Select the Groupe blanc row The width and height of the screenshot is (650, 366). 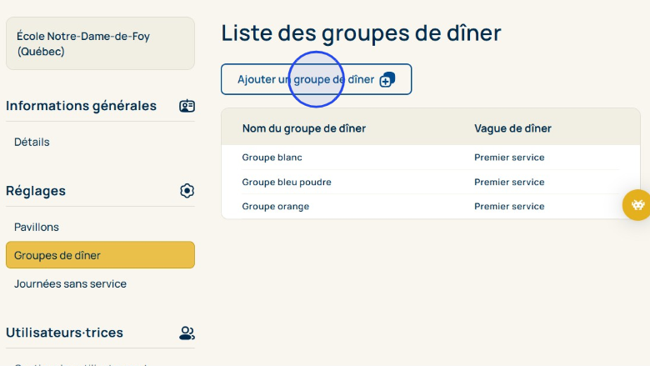[272, 158]
